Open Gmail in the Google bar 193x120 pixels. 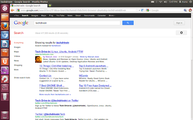point(78,16)
